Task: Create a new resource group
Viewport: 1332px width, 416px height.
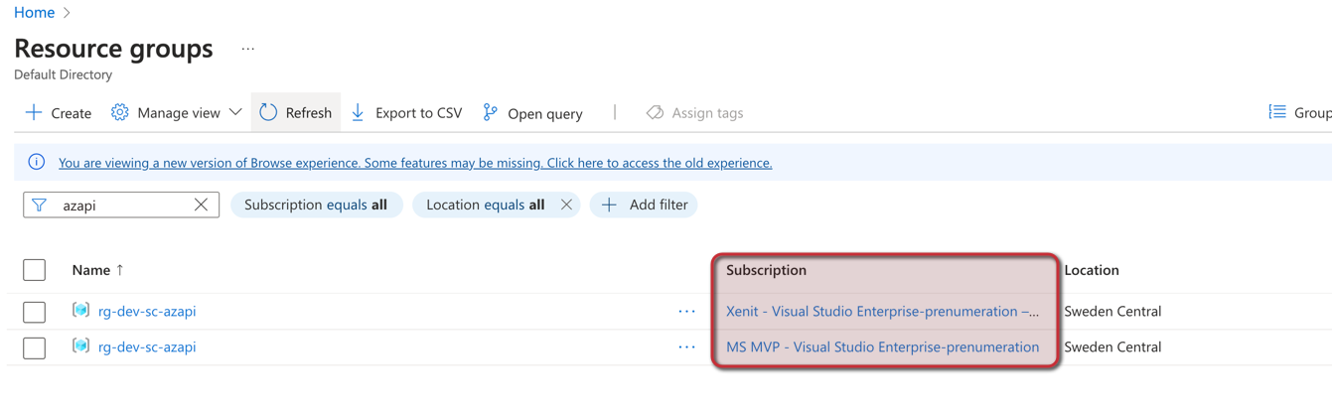Action: click(x=59, y=113)
